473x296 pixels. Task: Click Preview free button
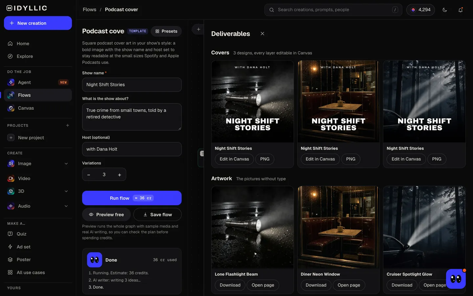106,214
